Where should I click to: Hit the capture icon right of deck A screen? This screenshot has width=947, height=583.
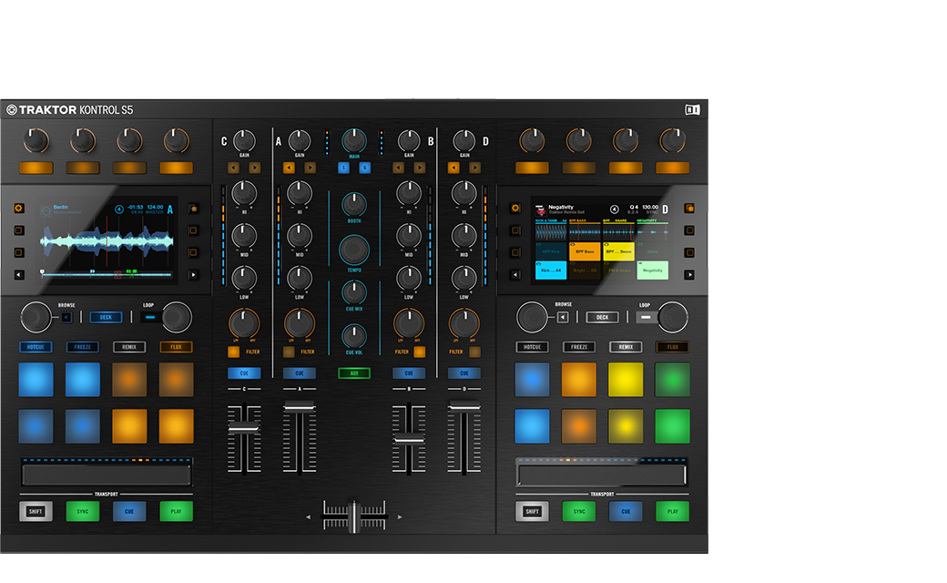193,209
